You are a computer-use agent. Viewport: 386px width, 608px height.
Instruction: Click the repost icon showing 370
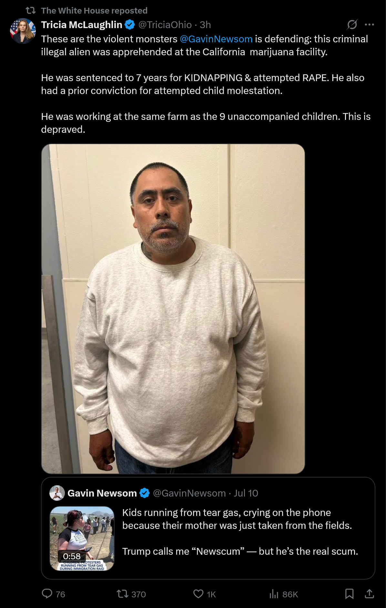coord(122,593)
